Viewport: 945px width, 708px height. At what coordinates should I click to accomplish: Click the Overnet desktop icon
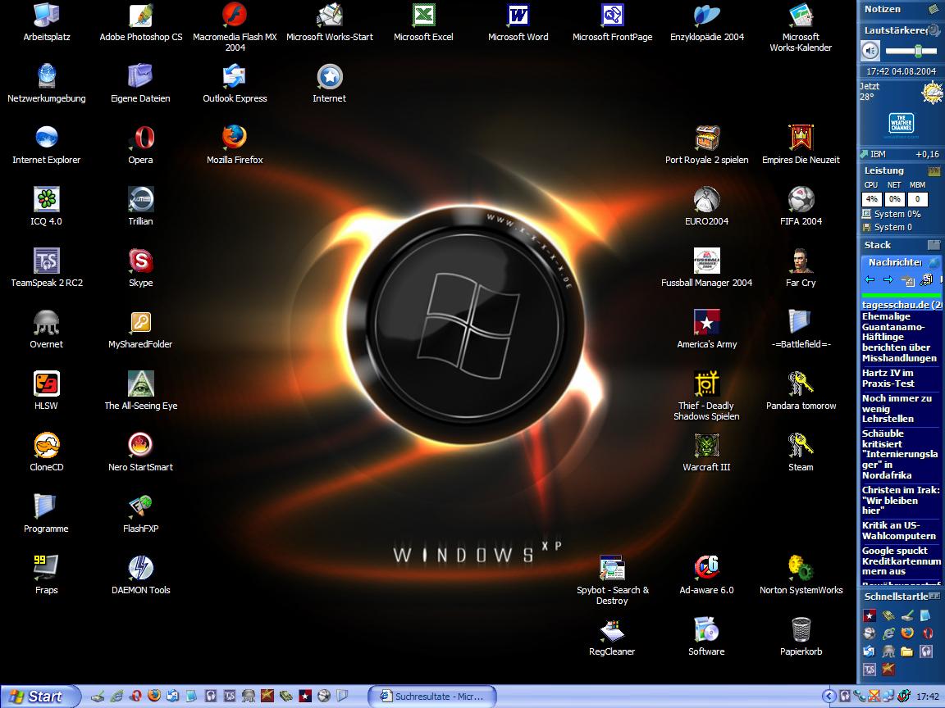click(x=47, y=322)
